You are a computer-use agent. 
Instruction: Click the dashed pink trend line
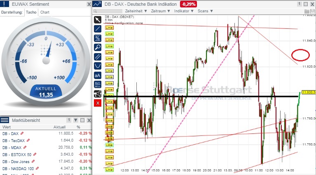[201, 94]
